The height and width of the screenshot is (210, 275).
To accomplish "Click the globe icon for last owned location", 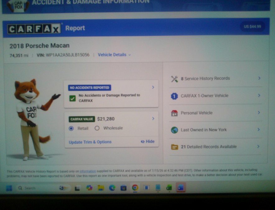I will pos(174,130).
